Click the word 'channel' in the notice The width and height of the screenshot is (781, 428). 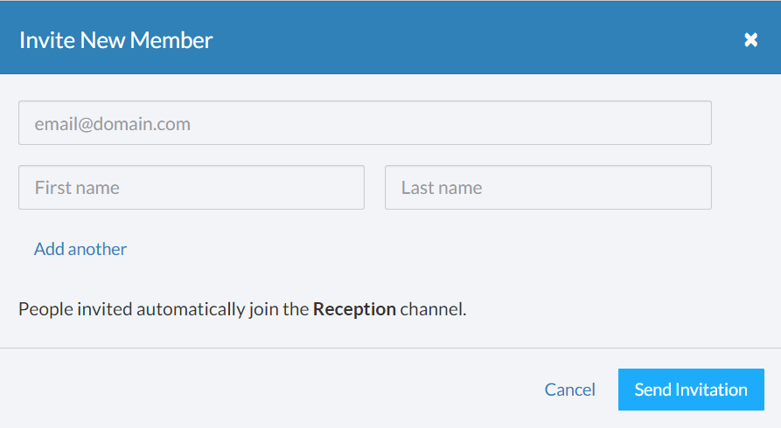tap(432, 309)
